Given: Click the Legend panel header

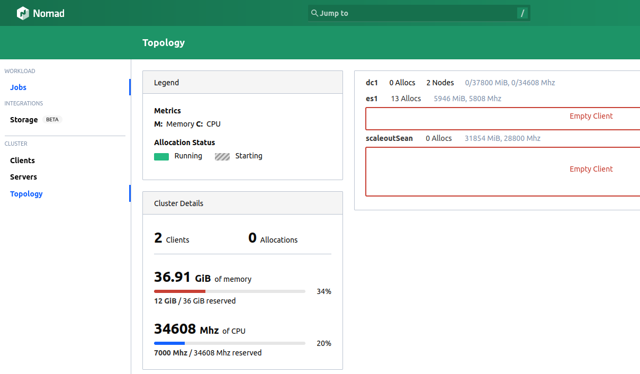Looking at the screenshot, I should pyautogui.click(x=242, y=83).
